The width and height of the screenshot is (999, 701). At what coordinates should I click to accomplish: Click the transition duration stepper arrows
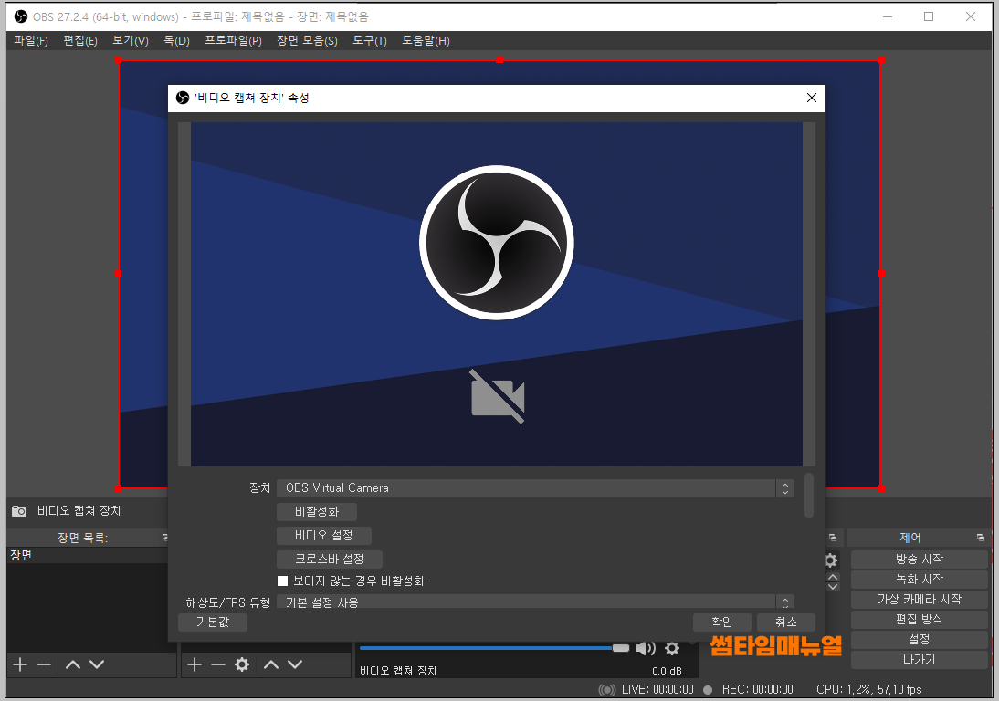pyautogui.click(x=833, y=581)
